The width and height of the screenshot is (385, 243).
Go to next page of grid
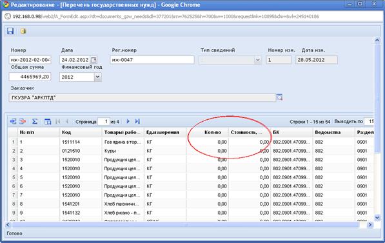click(128, 121)
